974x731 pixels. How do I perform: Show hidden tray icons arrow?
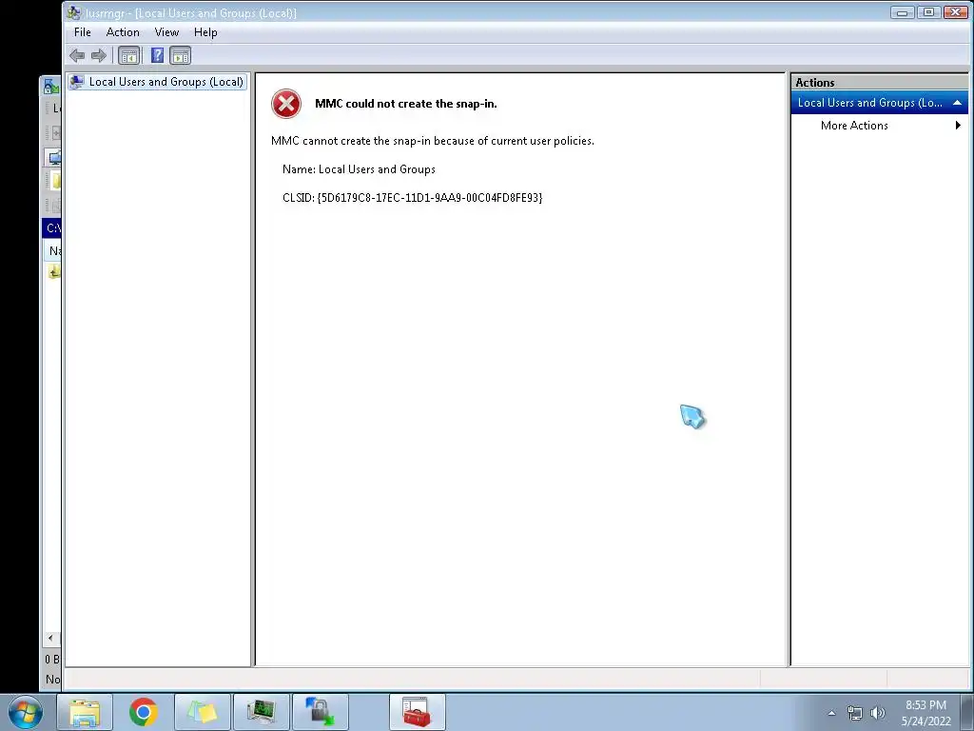[x=831, y=713]
